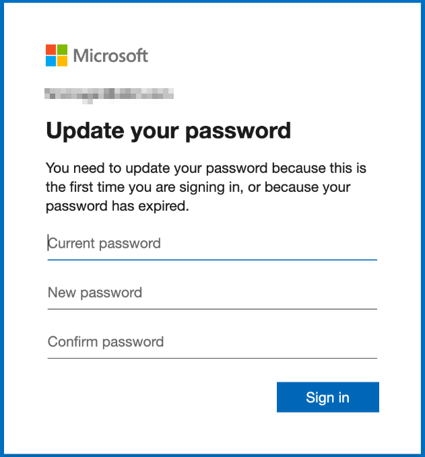Click the underline beneath New password

tap(211, 309)
